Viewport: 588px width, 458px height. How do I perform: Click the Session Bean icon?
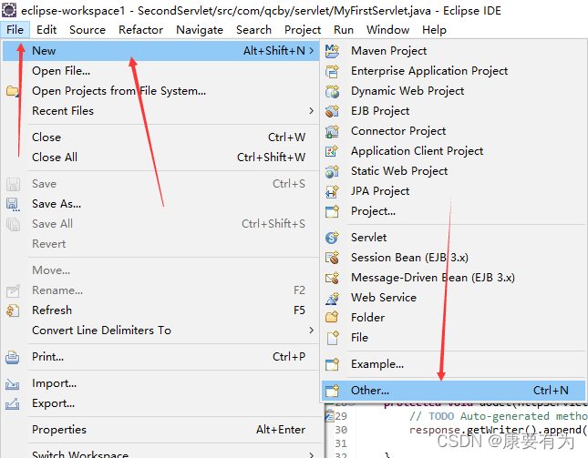pos(332,258)
